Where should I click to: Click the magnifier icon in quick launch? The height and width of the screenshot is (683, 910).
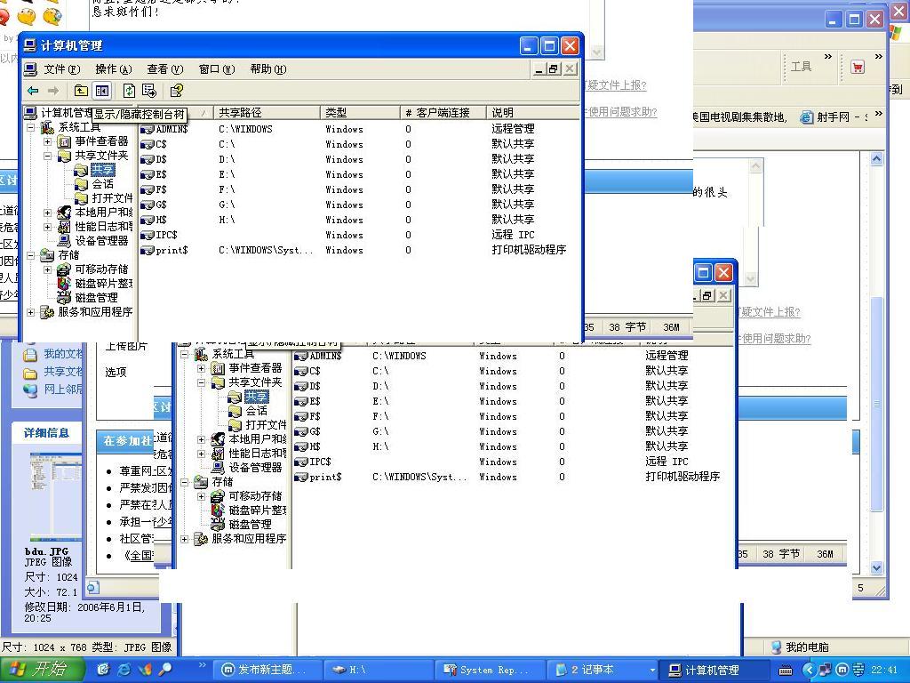[165, 670]
